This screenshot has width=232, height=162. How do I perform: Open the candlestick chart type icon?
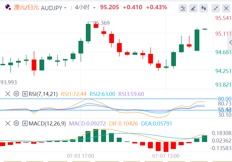coord(204,8)
